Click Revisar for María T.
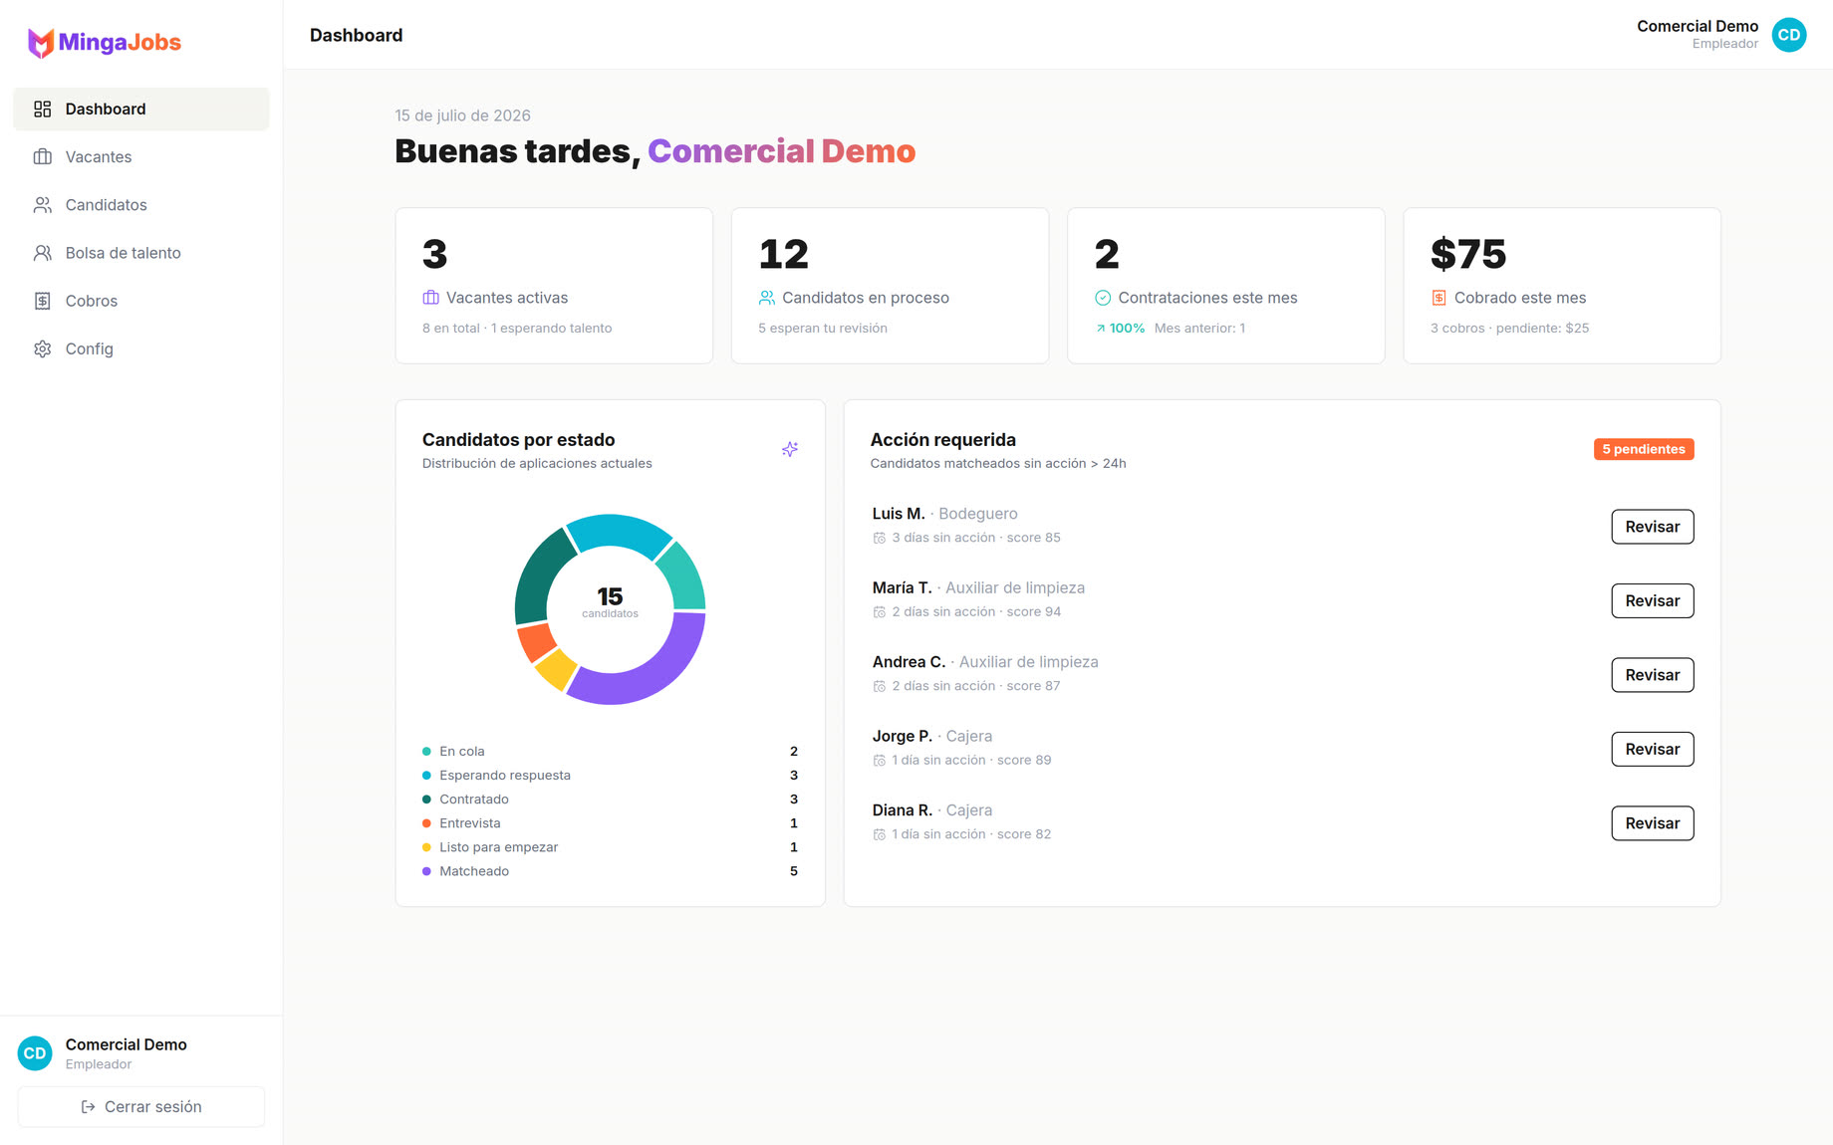Image resolution: width=1833 pixels, height=1145 pixels. click(1653, 600)
